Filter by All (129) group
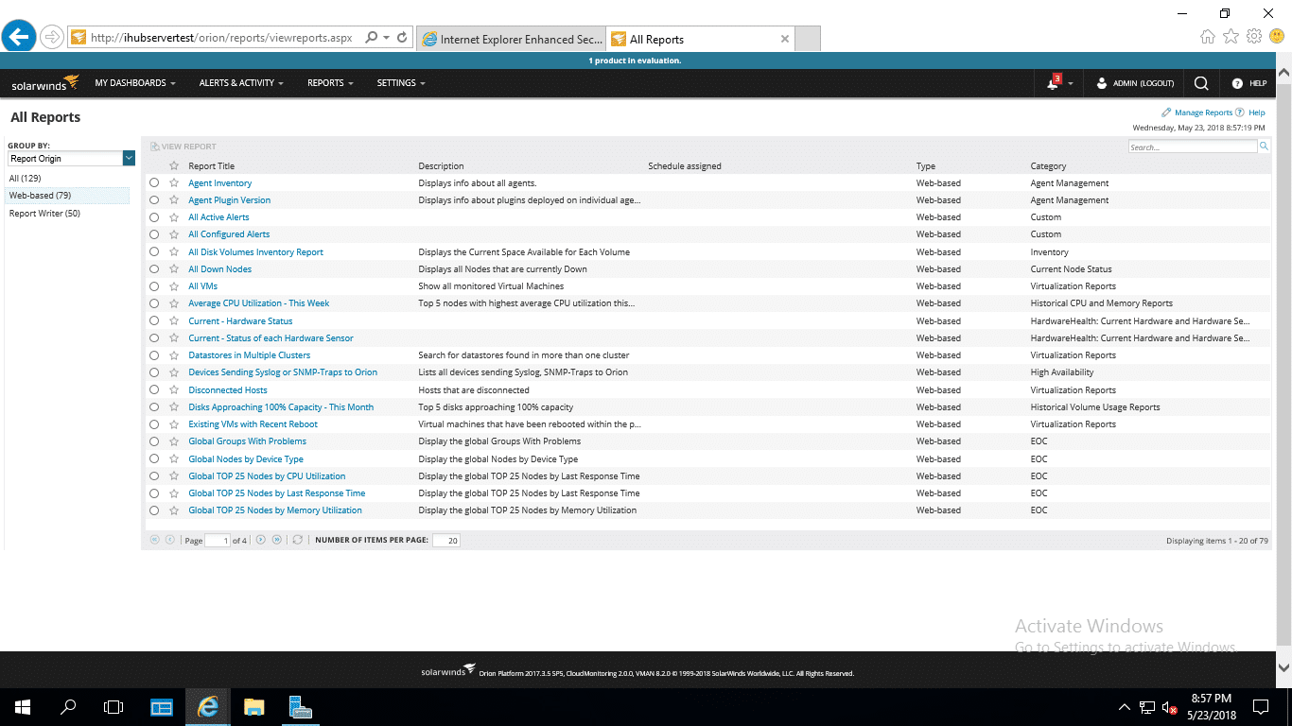This screenshot has width=1292, height=726. [x=25, y=179]
